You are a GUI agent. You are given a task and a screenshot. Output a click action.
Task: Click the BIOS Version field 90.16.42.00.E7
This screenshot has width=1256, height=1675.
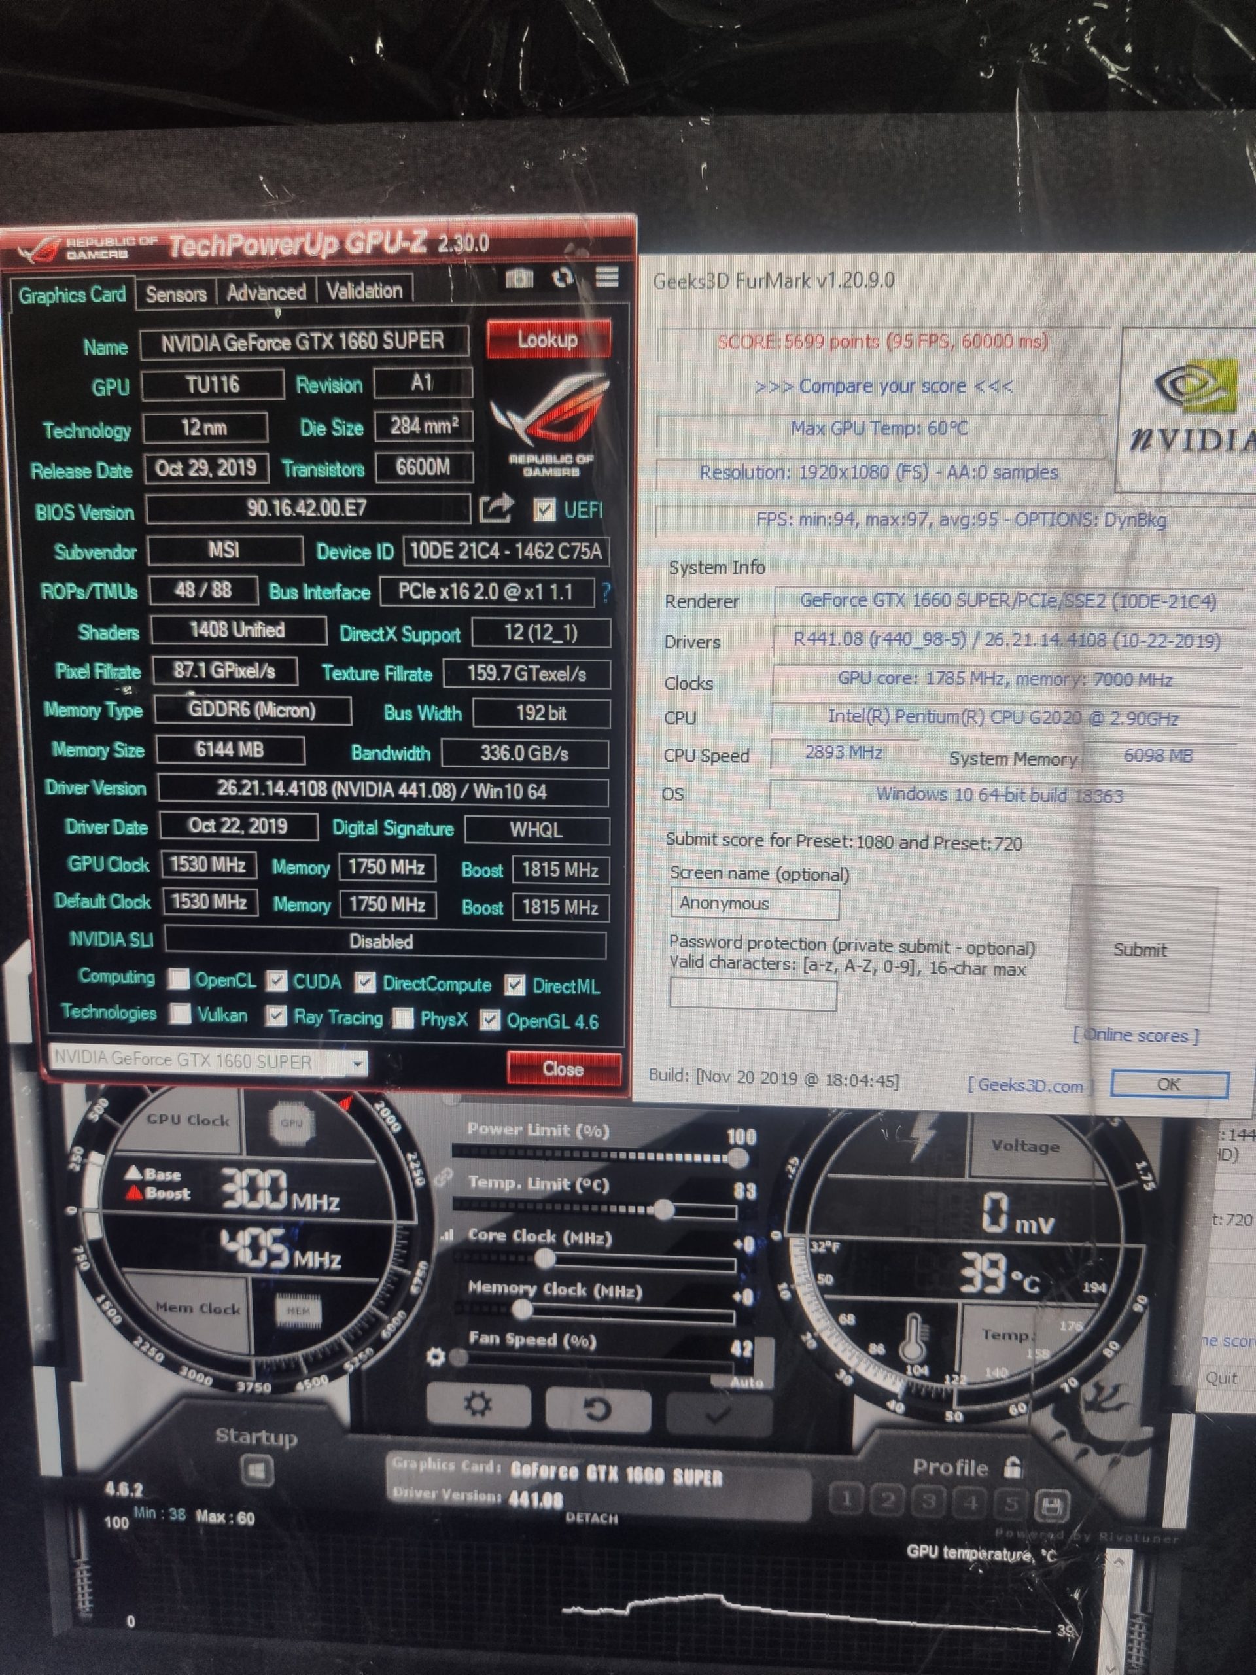click(x=307, y=508)
